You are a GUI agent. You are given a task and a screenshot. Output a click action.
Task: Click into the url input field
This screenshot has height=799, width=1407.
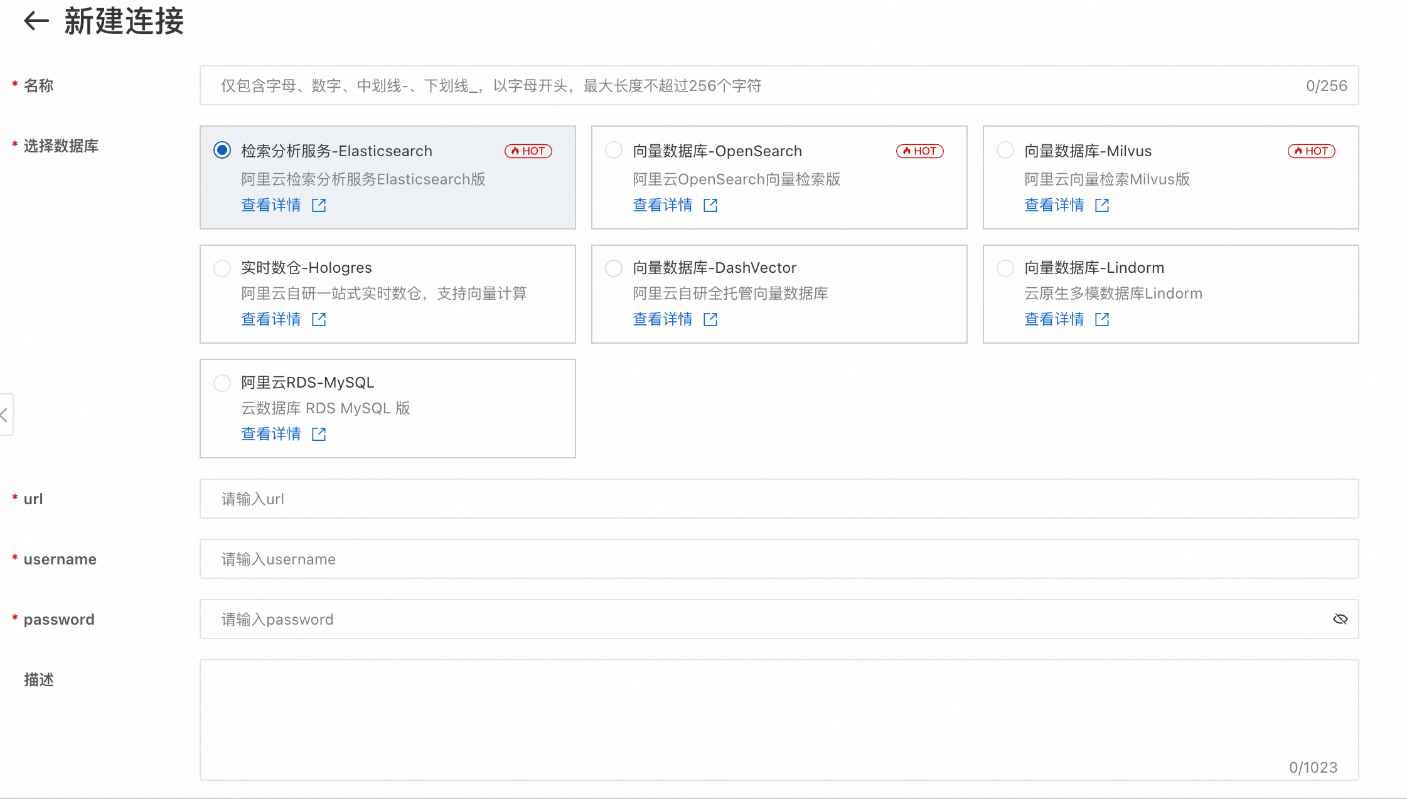(778, 499)
